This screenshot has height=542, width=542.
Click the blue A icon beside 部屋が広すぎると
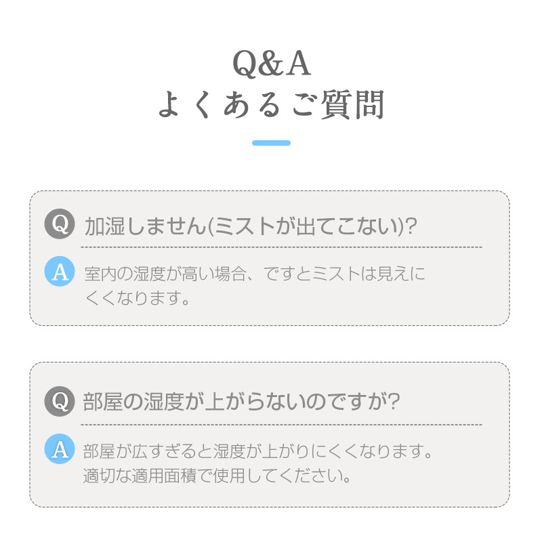(59, 449)
